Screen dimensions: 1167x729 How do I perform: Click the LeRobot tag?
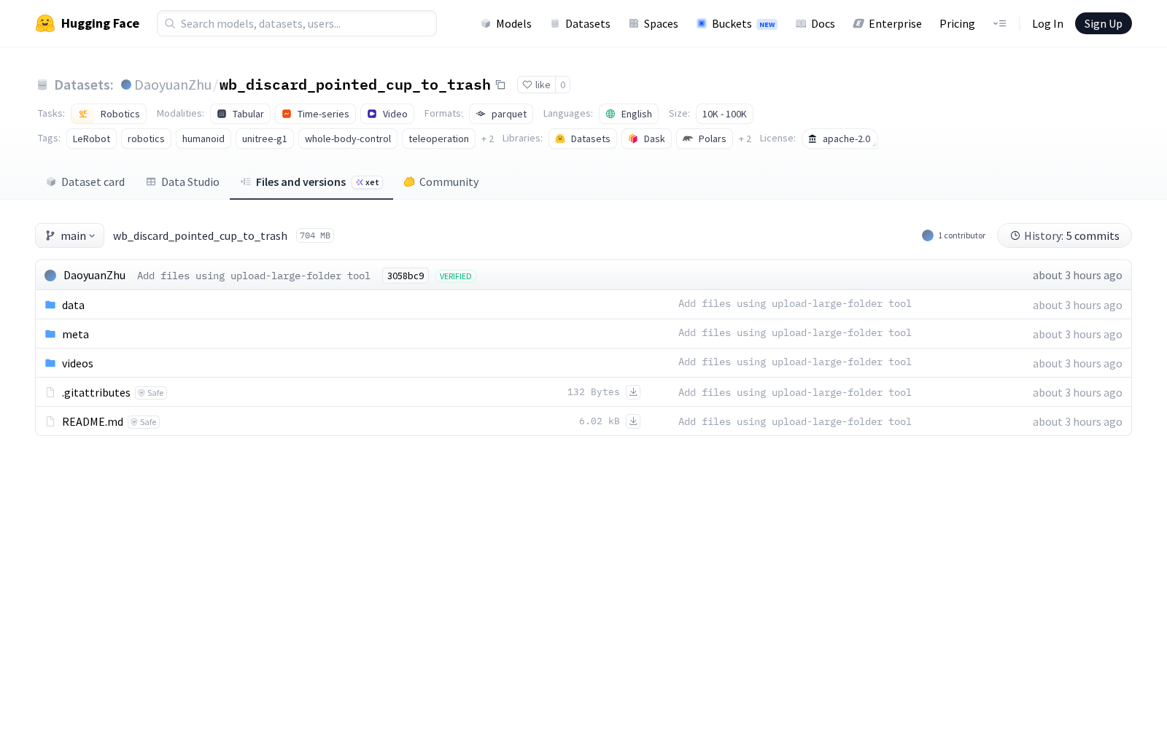[91, 139]
